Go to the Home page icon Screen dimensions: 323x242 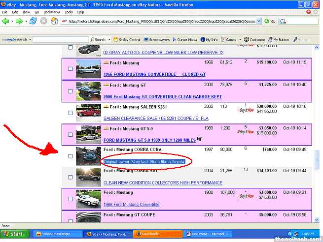(x=54, y=22)
